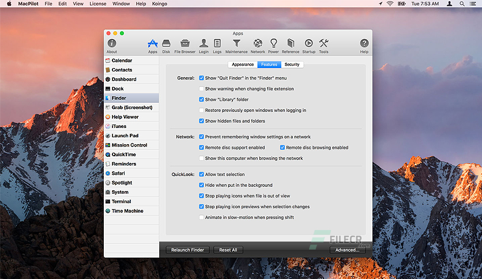Select the Apps toolbar icon
Viewport: 482px width, 279px height.
click(x=152, y=46)
